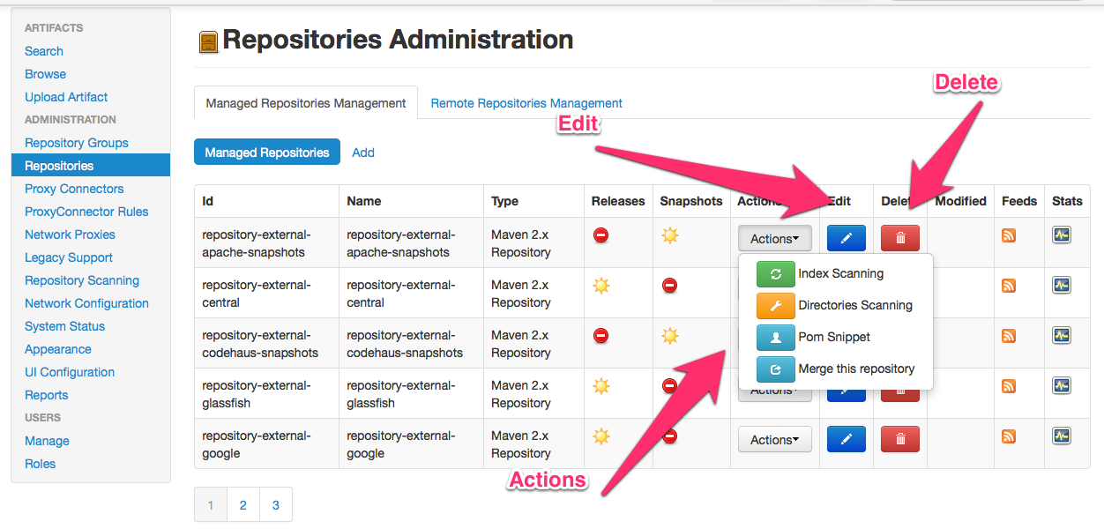The height and width of the screenshot is (529, 1104).
Task: Click Merge this repository share icon
Action: pyautogui.click(x=776, y=369)
